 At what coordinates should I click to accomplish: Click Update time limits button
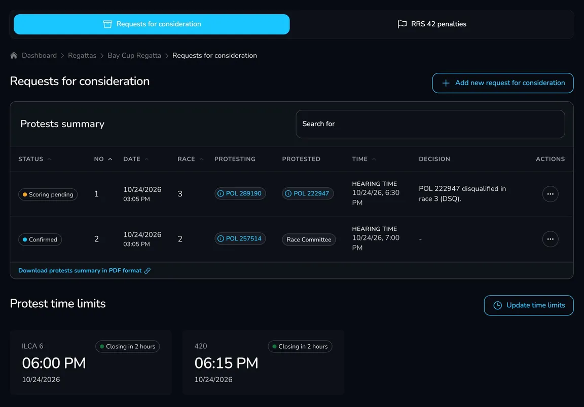(x=529, y=305)
